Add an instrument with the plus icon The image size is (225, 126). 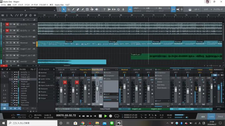pos(54,69)
